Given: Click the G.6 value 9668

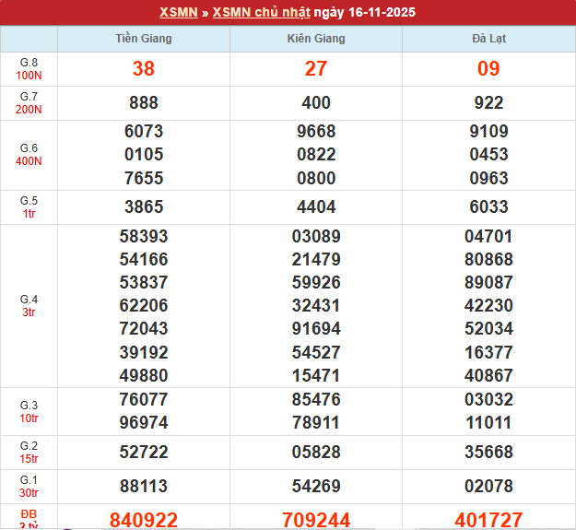Looking at the screenshot, I should [x=316, y=131].
